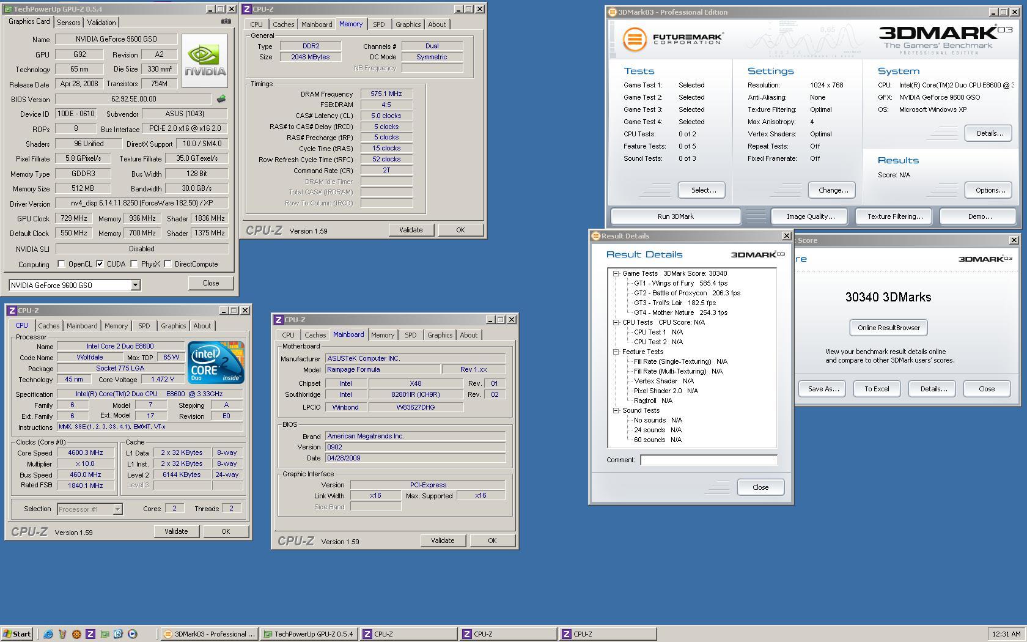Enable the PhysX checkbox

pyautogui.click(x=134, y=264)
